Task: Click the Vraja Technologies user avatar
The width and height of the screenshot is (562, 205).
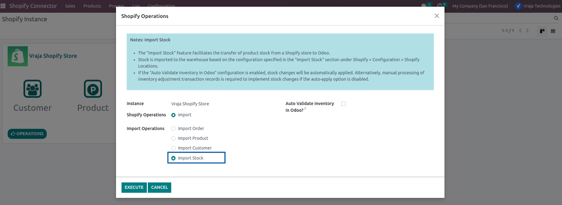Action: pyautogui.click(x=518, y=6)
